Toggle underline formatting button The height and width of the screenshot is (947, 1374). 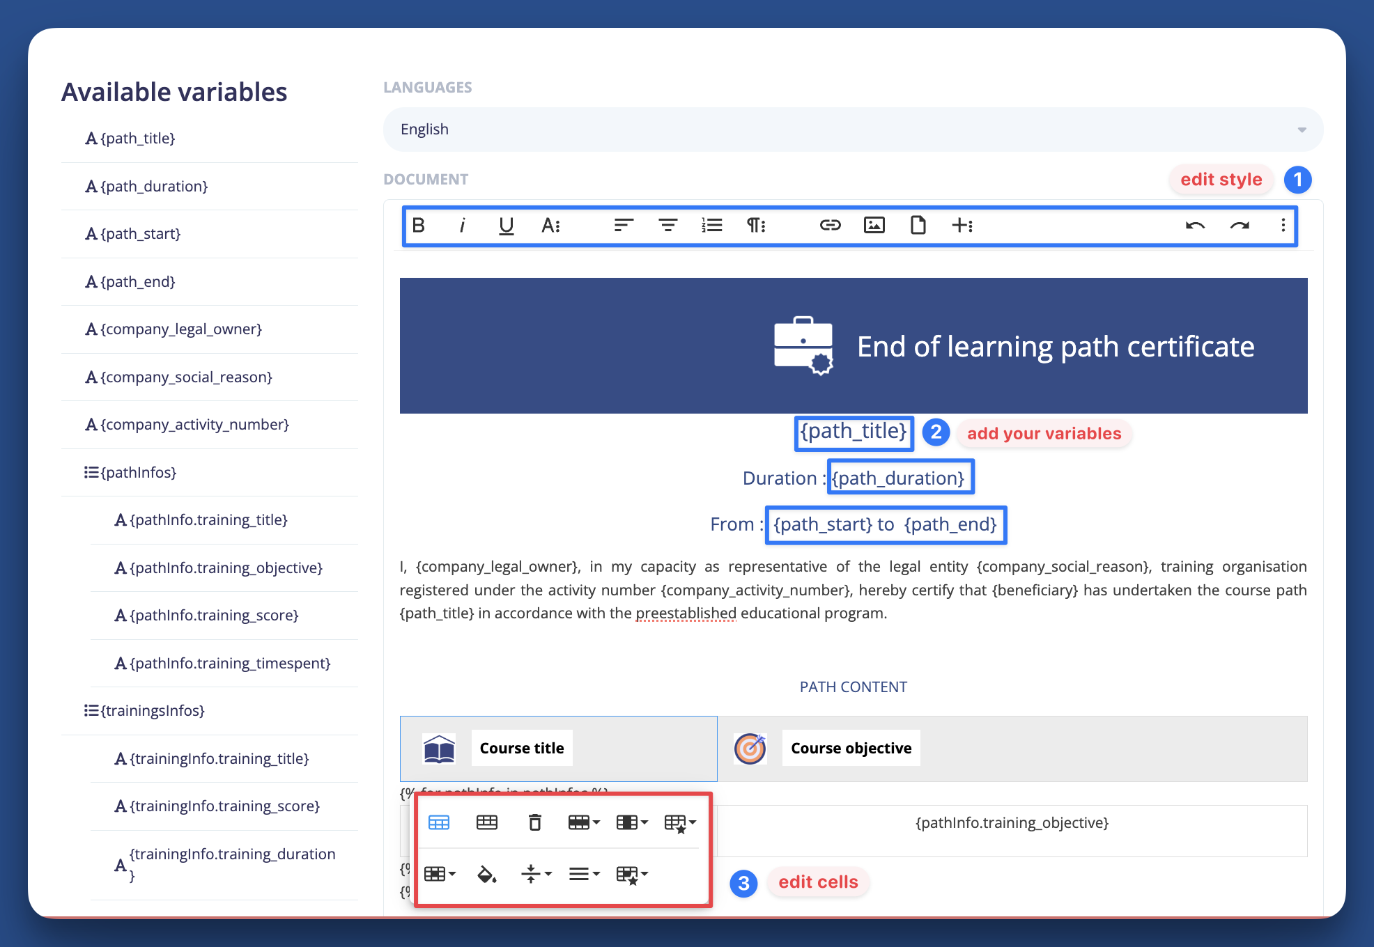point(507,225)
